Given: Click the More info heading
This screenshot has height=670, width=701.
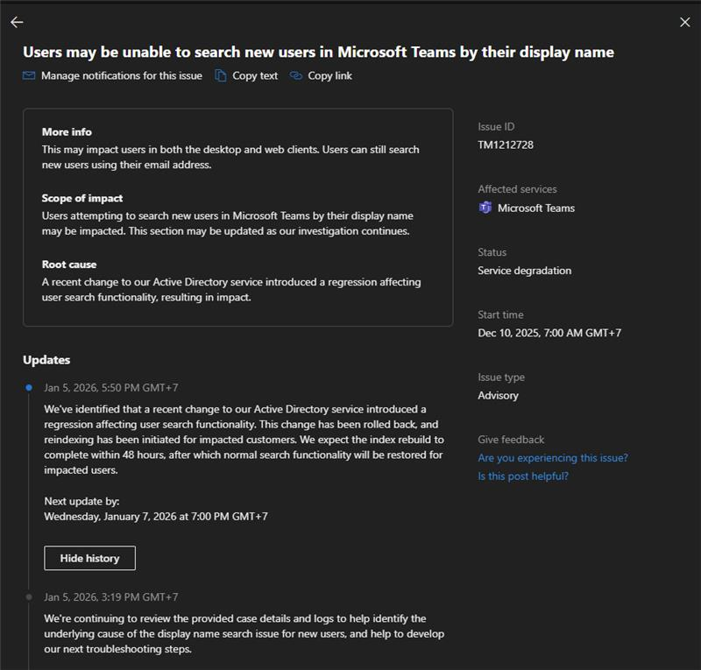Looking at the screenshot, I should pyautogui.click(x=67, y=132).
